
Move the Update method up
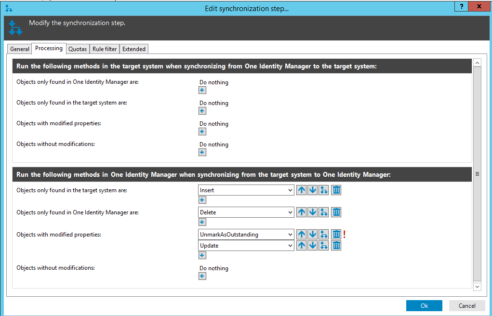tap(301, 245)
